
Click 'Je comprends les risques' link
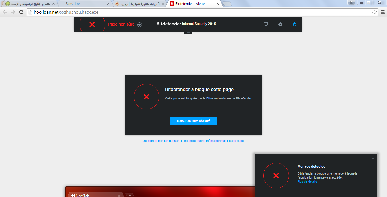[193, 141]
